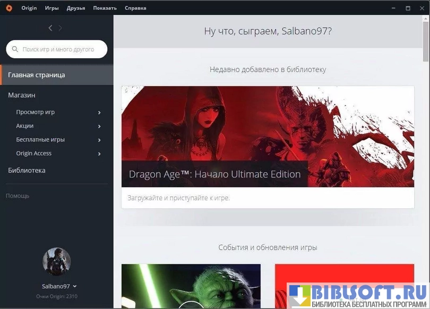Image resolution: width=430 pixels, height=309 pixels.
Task: Click the Origin logo icon in title bar
Action: pos(8,8)
